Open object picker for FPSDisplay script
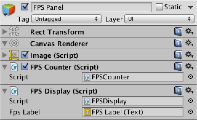Screen dimensions: 197x120 [191, 101]
